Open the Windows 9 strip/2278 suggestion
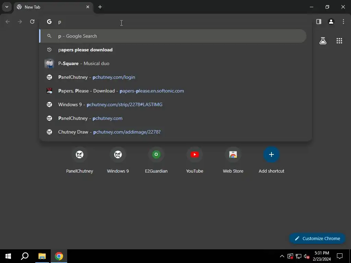The width and height of the screenshot is (351, 263). click(173, 104)
